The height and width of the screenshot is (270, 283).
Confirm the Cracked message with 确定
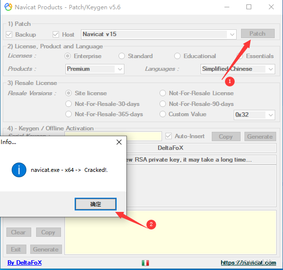pos(96,204)
